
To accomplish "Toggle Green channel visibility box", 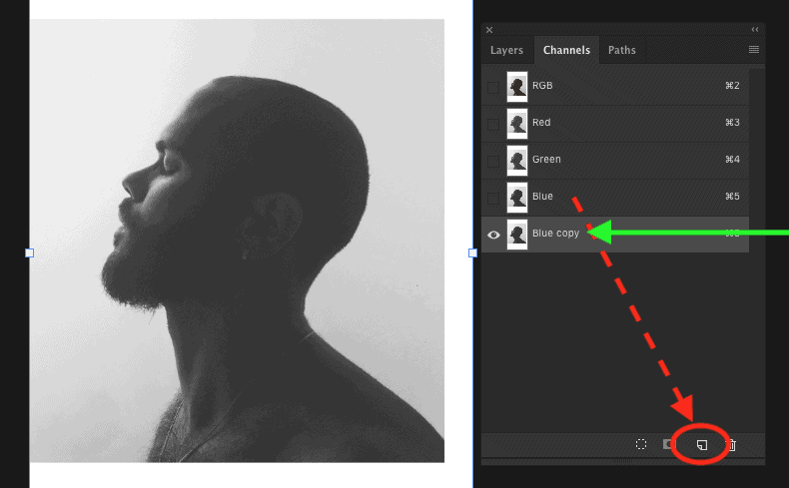I will point(493,161).
